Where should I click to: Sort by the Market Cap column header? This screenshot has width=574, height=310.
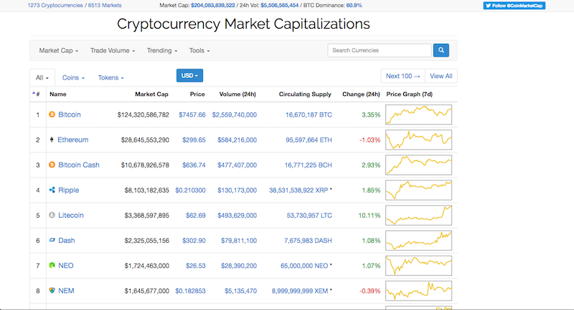(x=151, y=95)
